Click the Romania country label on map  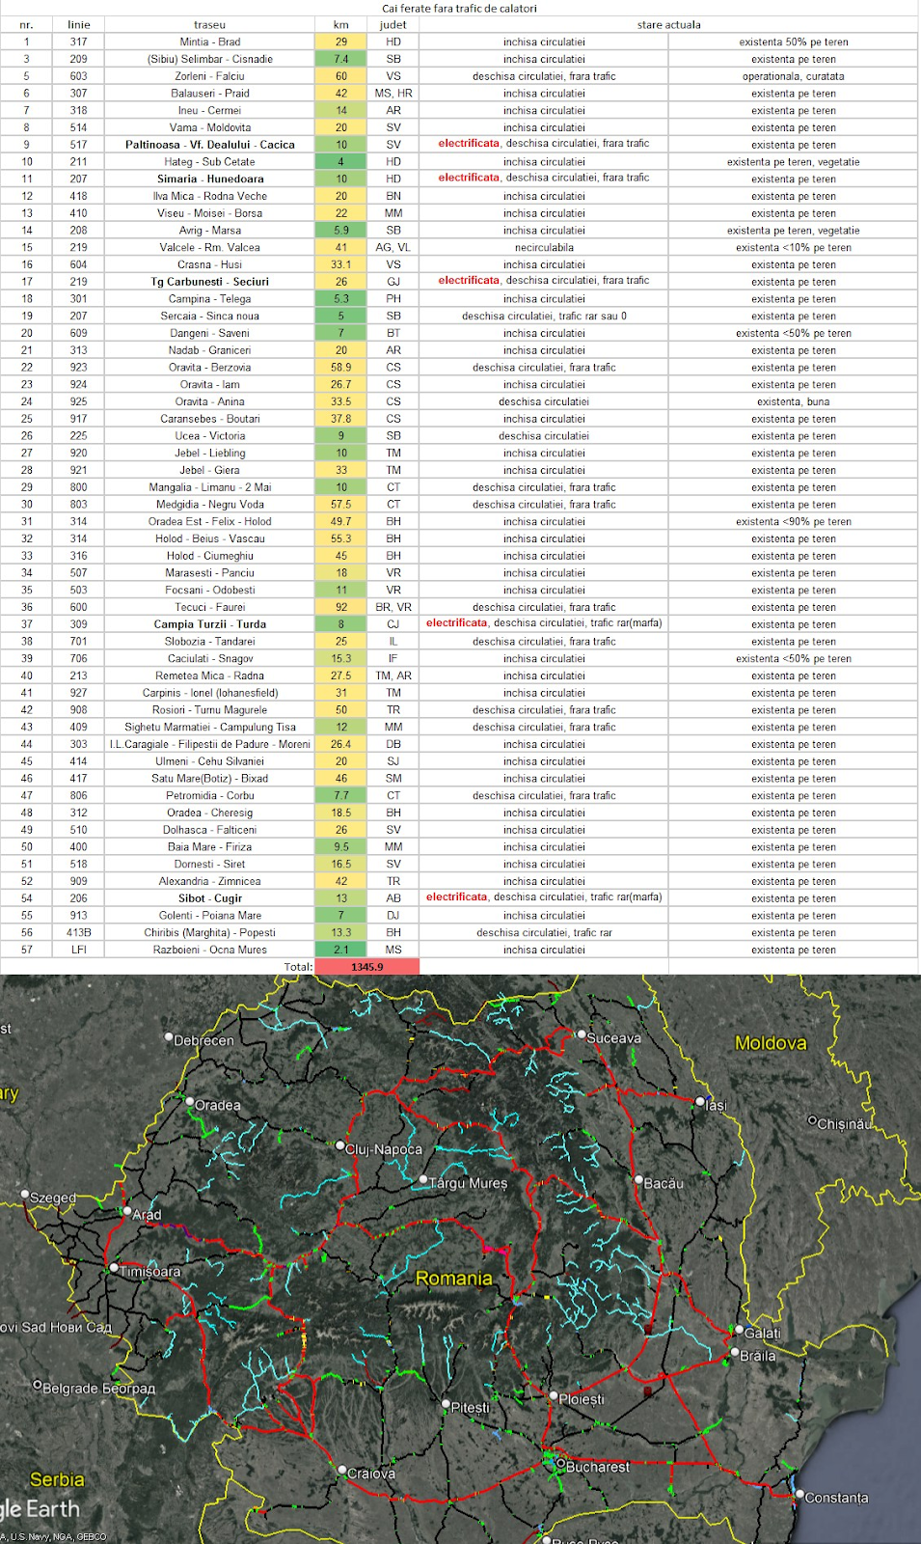[453, 1279]
